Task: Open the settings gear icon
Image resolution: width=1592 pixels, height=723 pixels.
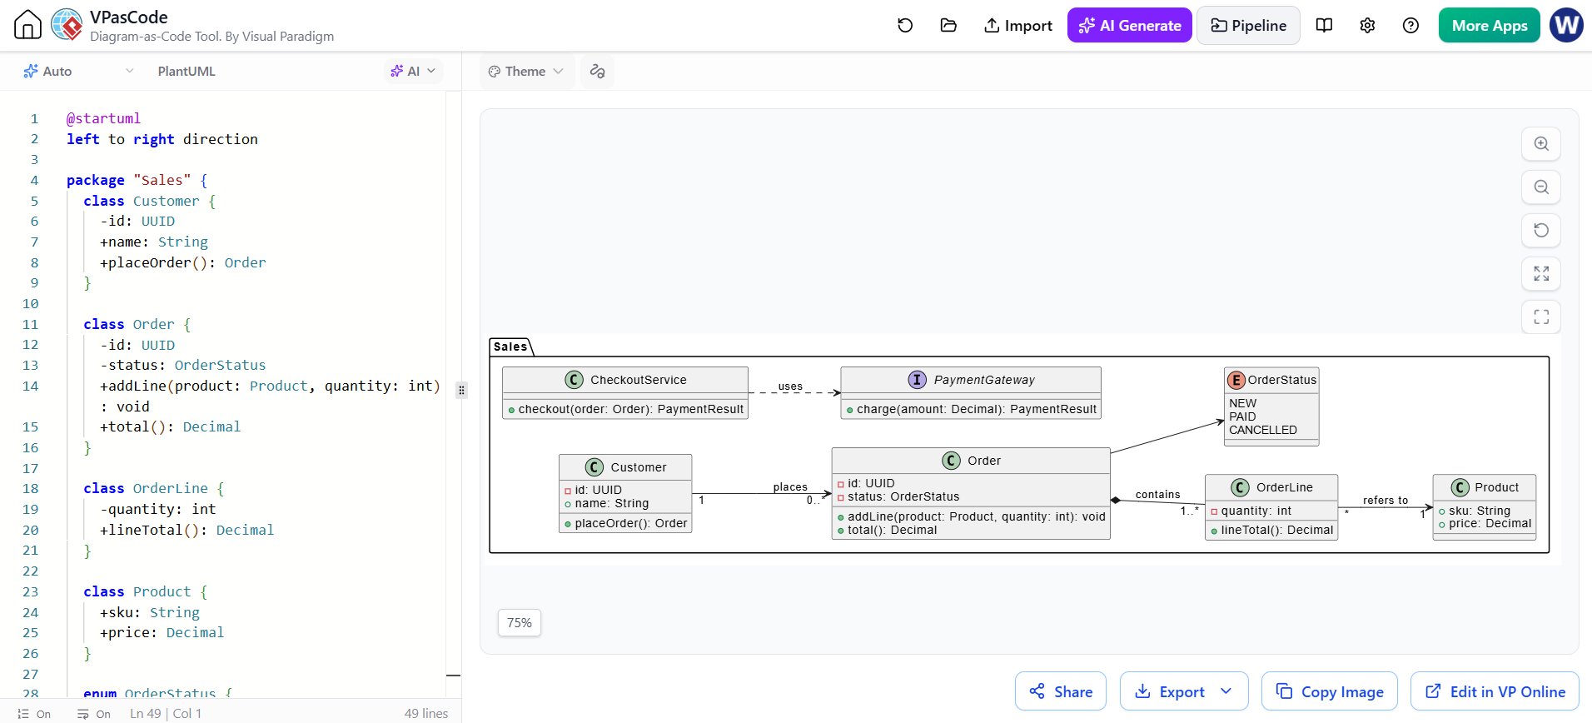Action: 1367,25
